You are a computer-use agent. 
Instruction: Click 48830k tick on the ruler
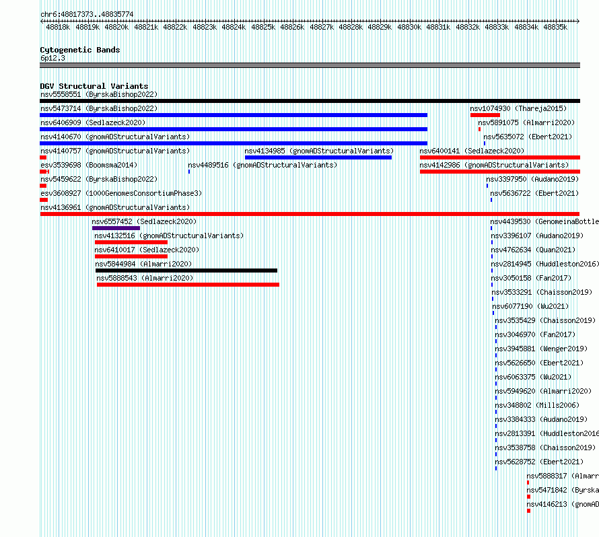[x=409, y=27]
